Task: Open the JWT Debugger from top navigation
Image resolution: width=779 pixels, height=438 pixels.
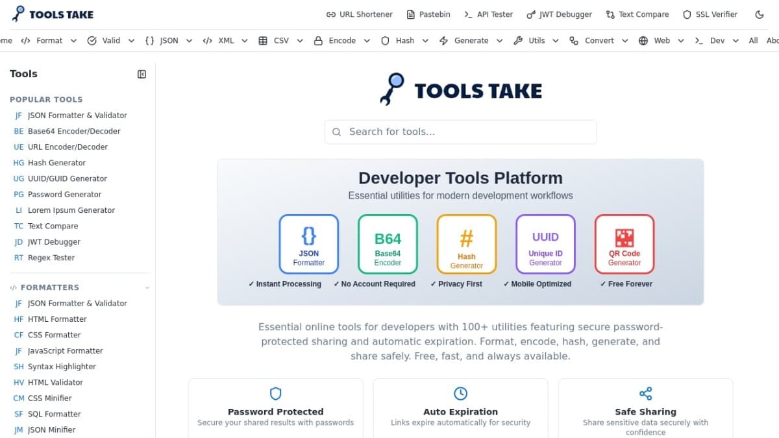Action: click(560, 14)
